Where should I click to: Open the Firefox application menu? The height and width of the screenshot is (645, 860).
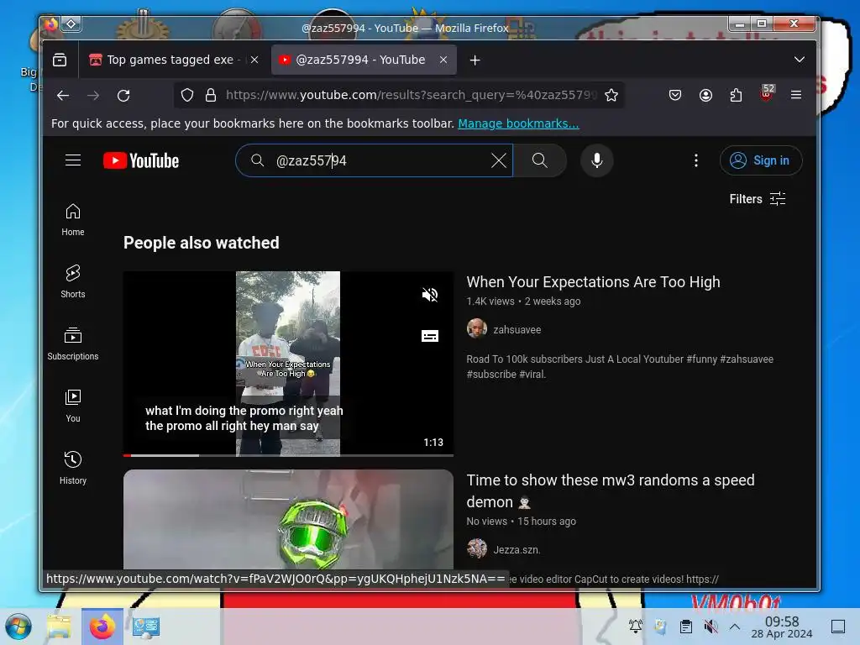[796, 96]
